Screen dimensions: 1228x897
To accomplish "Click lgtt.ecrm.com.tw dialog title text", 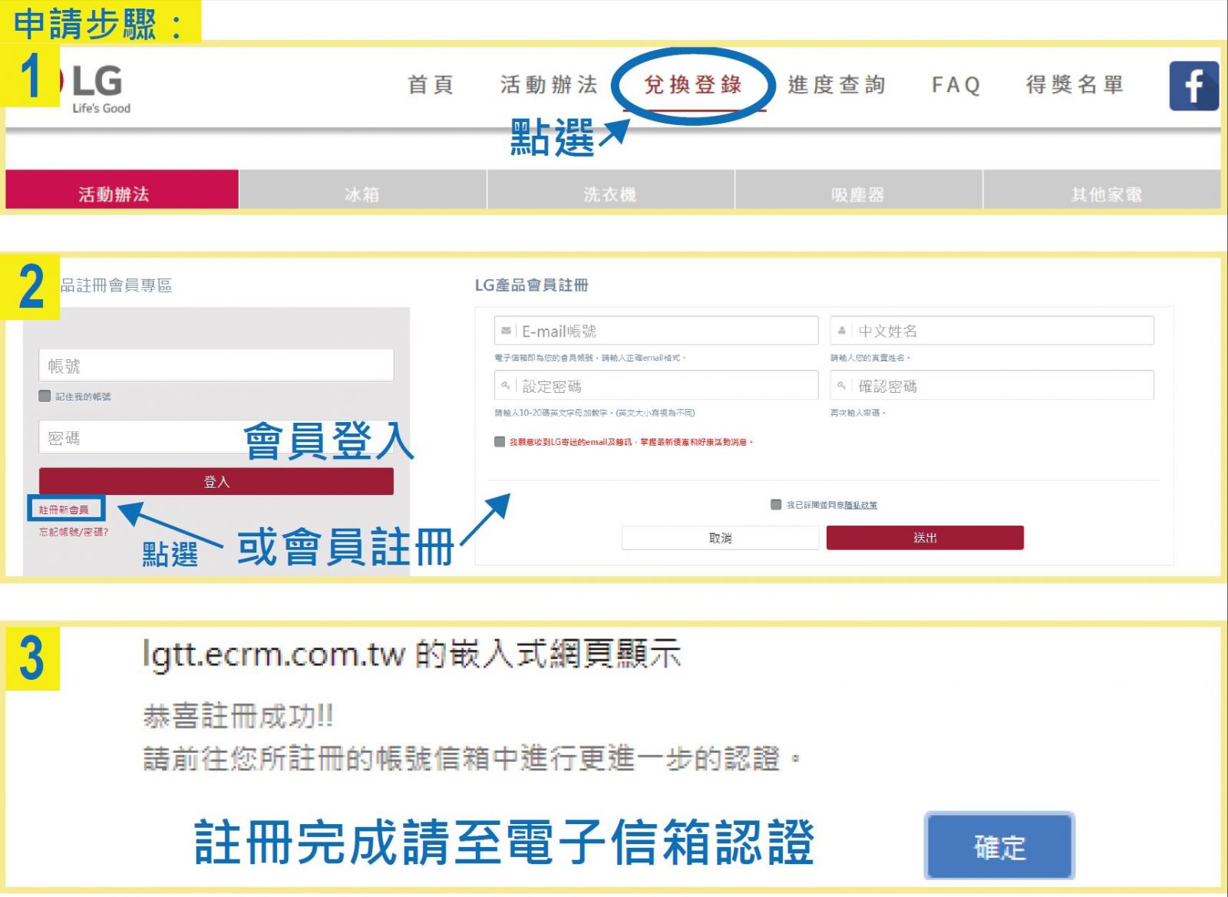I will tap(412, 655).
